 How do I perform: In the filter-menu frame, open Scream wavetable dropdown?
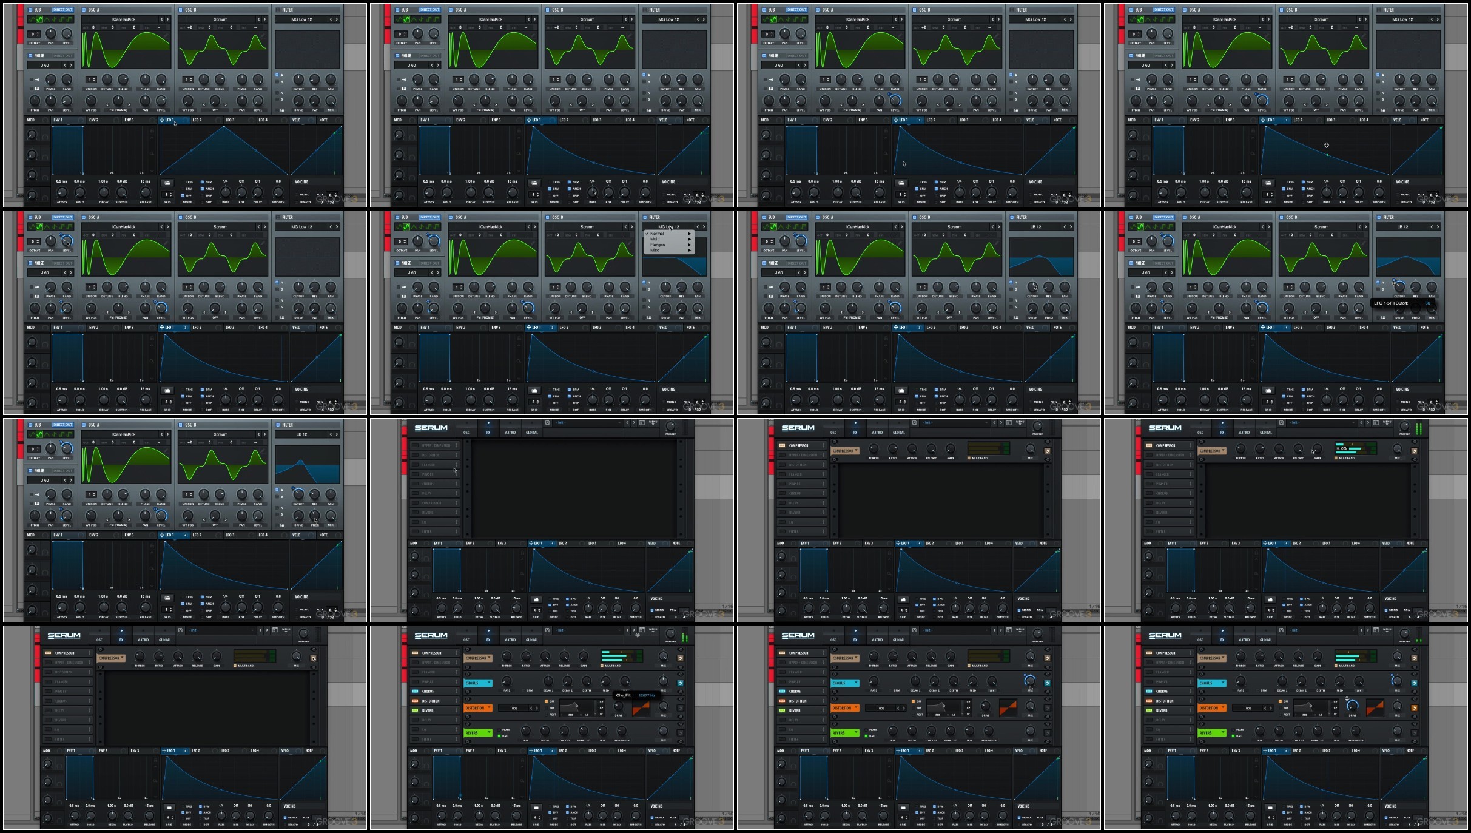587,227
